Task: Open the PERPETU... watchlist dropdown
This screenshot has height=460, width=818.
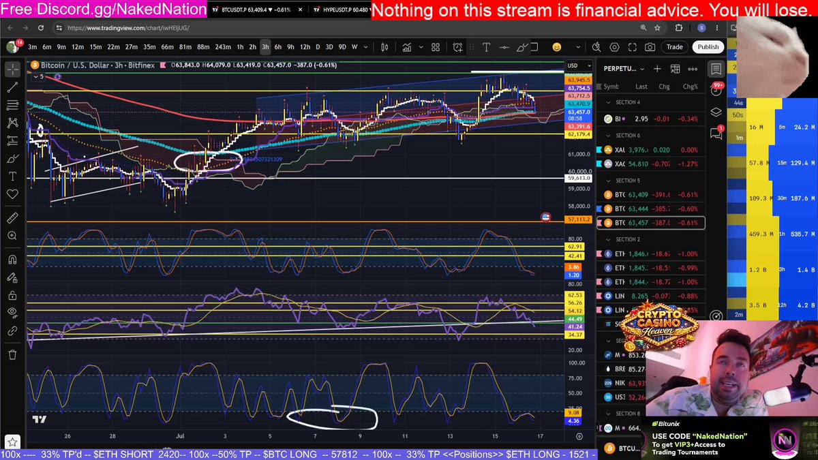Action: 624,69
